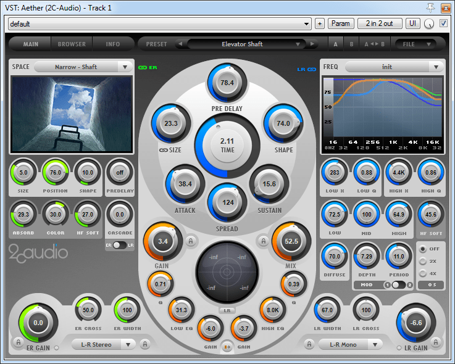Click lock icon left of L-R Mono dropdown

[x=309, y=344]
